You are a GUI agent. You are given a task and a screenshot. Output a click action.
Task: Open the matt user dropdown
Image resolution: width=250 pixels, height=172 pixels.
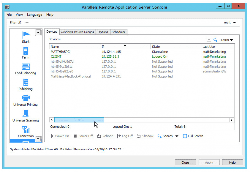point(230,23)
